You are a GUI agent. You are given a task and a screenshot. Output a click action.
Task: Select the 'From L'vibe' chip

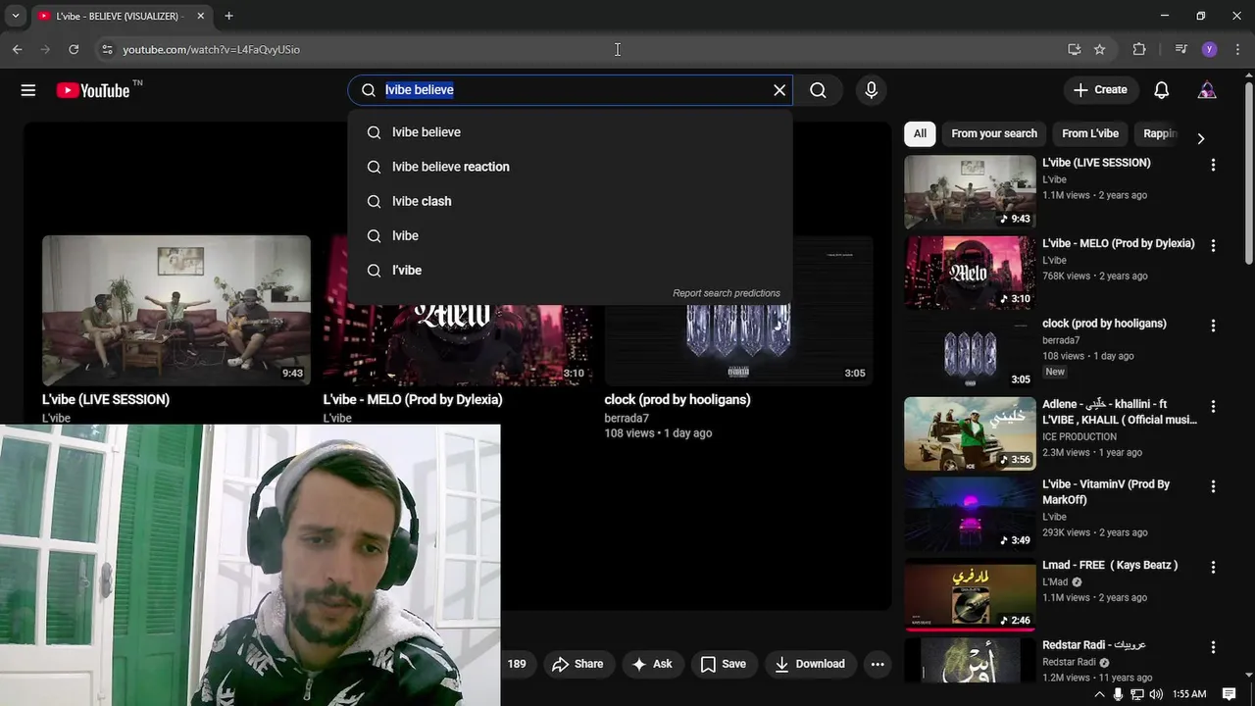pos(1090,133)
